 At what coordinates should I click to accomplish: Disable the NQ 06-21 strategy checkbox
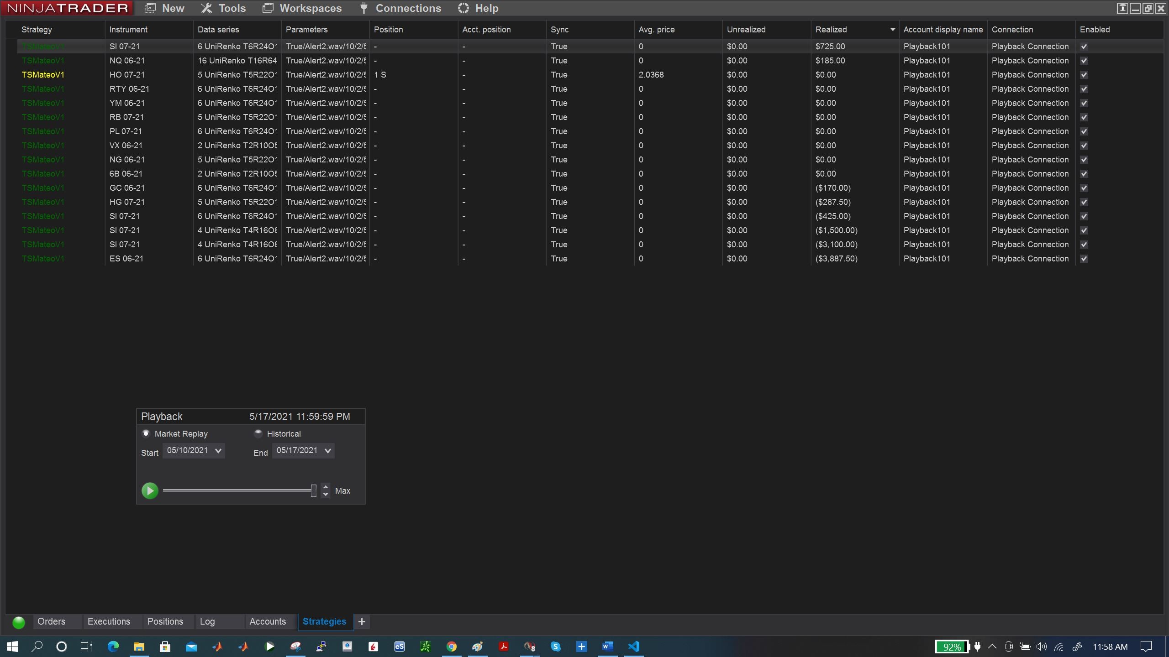(1084, 61)
